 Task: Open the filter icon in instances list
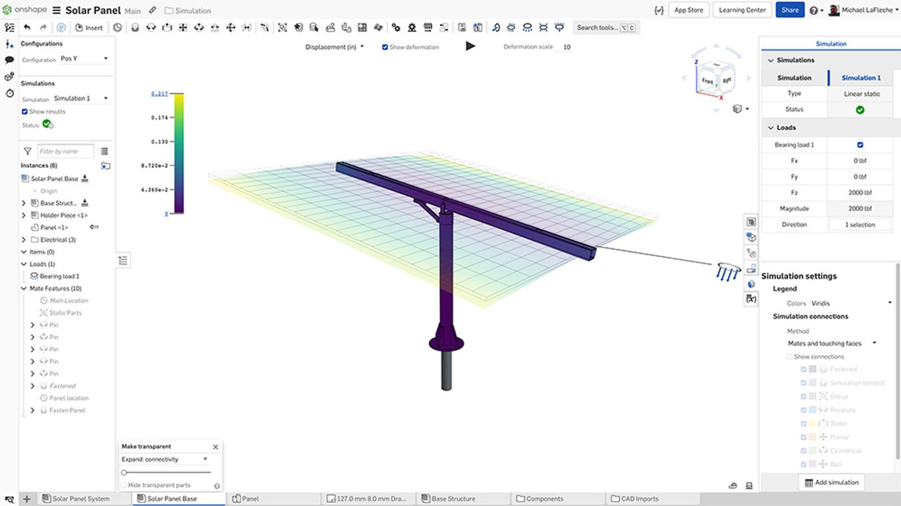[x=27, y=151]
